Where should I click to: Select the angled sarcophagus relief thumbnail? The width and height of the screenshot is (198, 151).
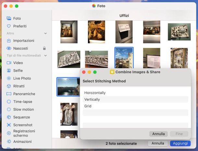point(69,59)
